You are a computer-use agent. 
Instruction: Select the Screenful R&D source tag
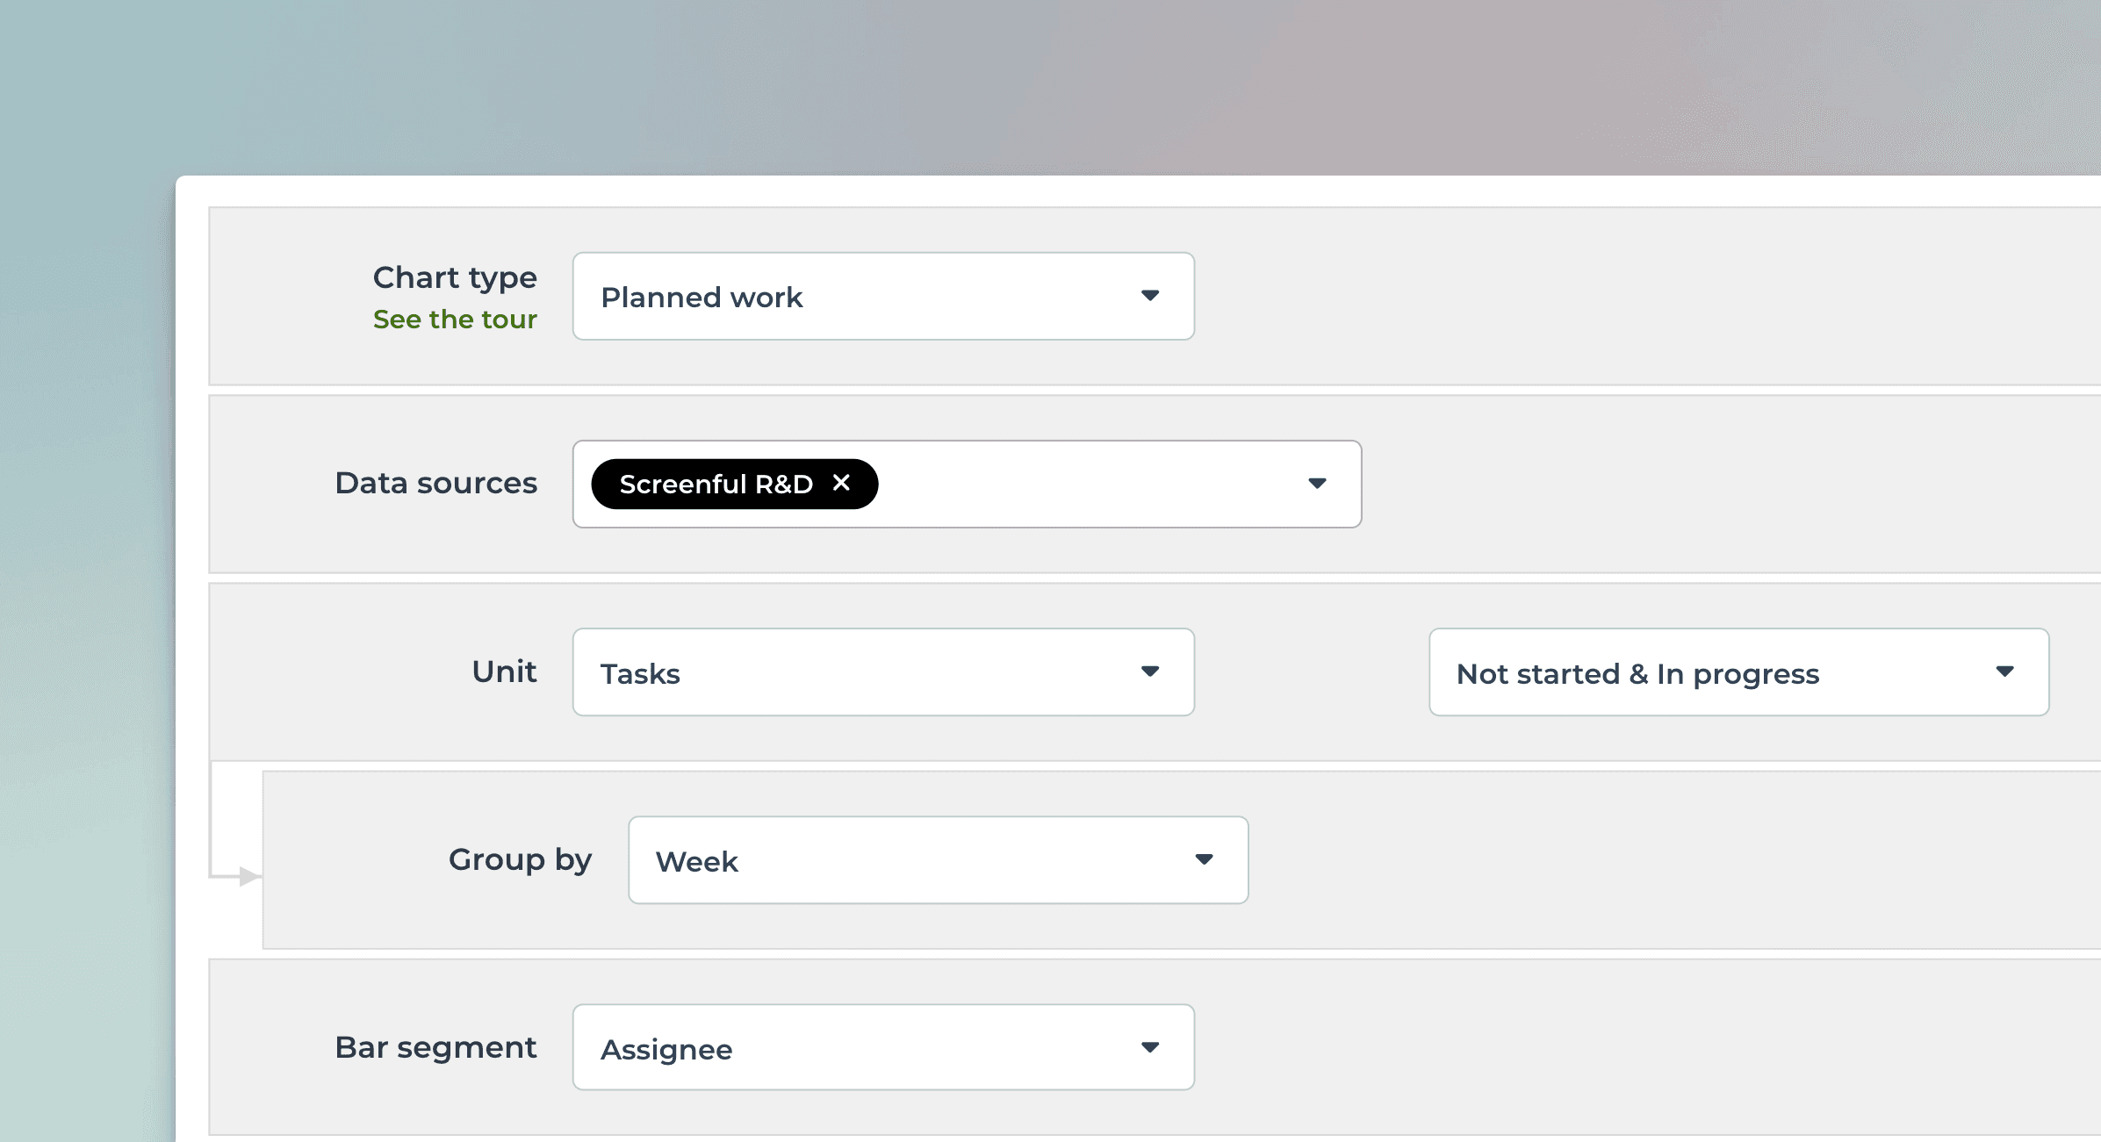point(716,483)
